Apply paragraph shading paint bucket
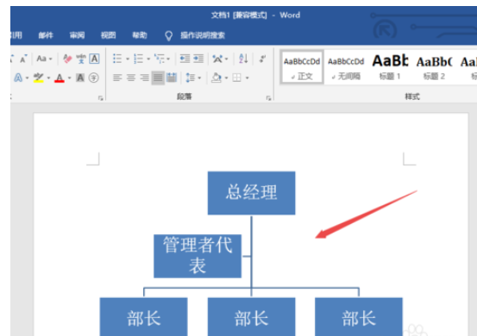477x336 pixels. (217, 78)
